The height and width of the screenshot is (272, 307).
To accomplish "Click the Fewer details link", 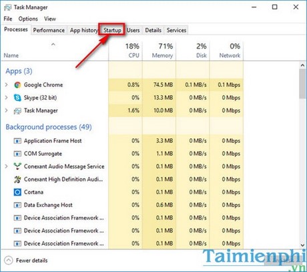I will [31, 261].
